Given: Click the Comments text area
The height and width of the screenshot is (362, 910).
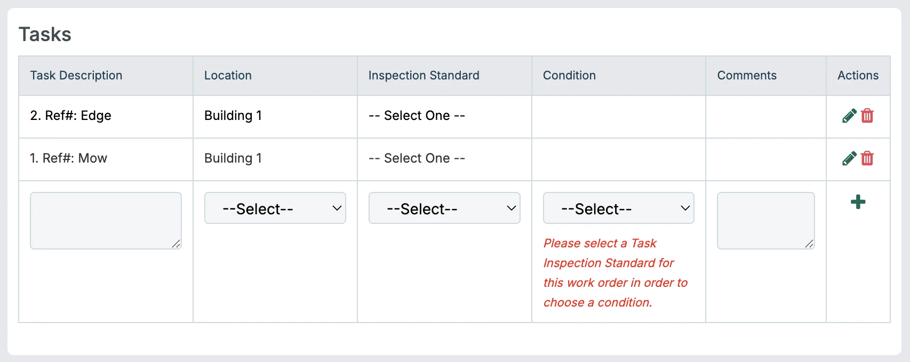Looking at the screenshot, I should pos(765,221).
